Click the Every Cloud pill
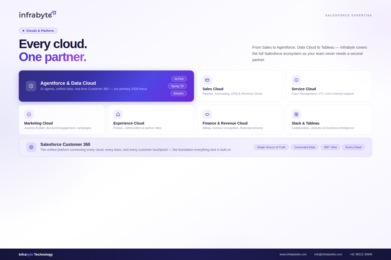 [353, 147]
